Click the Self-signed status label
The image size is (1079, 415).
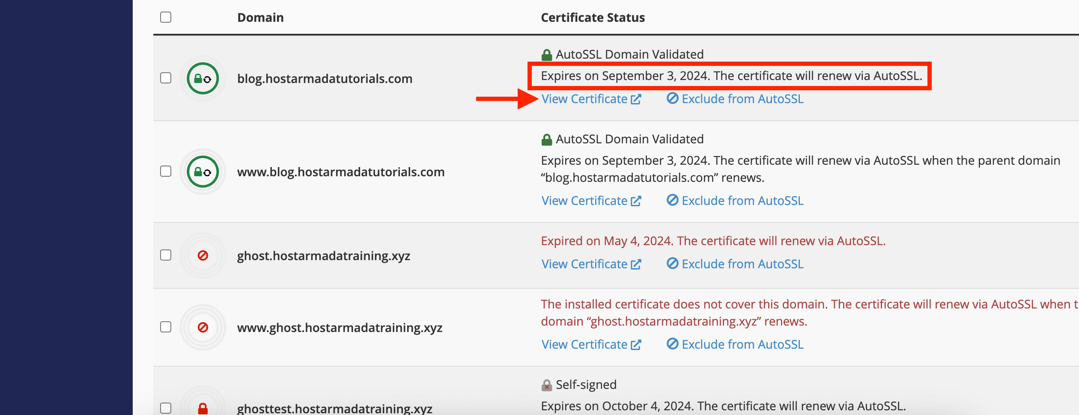click(586, 385)
